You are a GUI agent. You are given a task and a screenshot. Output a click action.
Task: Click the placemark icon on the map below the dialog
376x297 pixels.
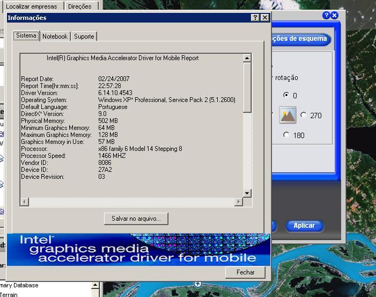198,284
